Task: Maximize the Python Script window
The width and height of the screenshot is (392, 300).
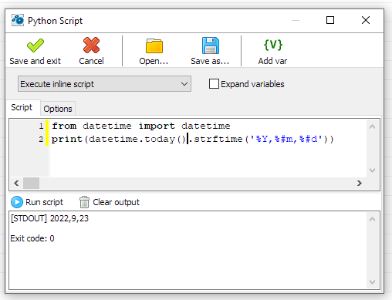Action: [x=330, y=20]
